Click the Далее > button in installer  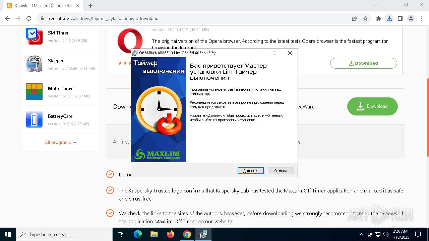click(250, 171)
